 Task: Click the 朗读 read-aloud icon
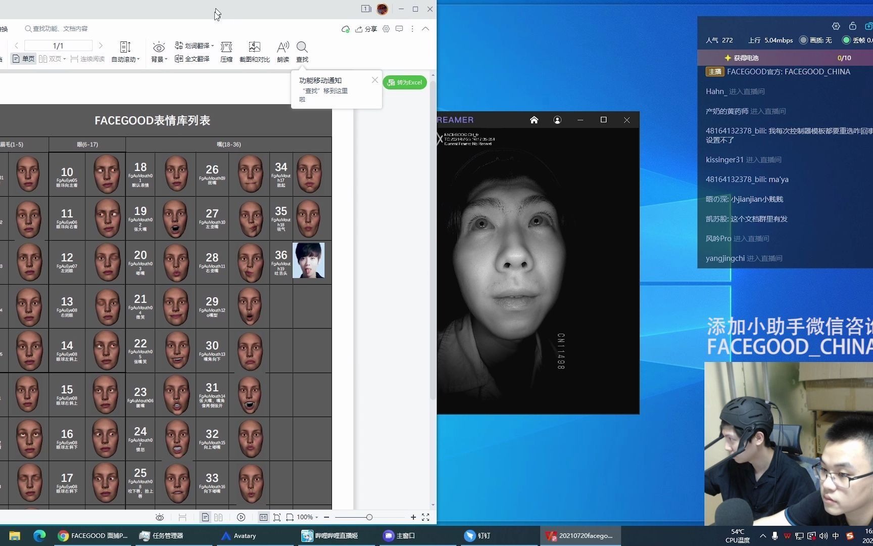click(283, 52)
